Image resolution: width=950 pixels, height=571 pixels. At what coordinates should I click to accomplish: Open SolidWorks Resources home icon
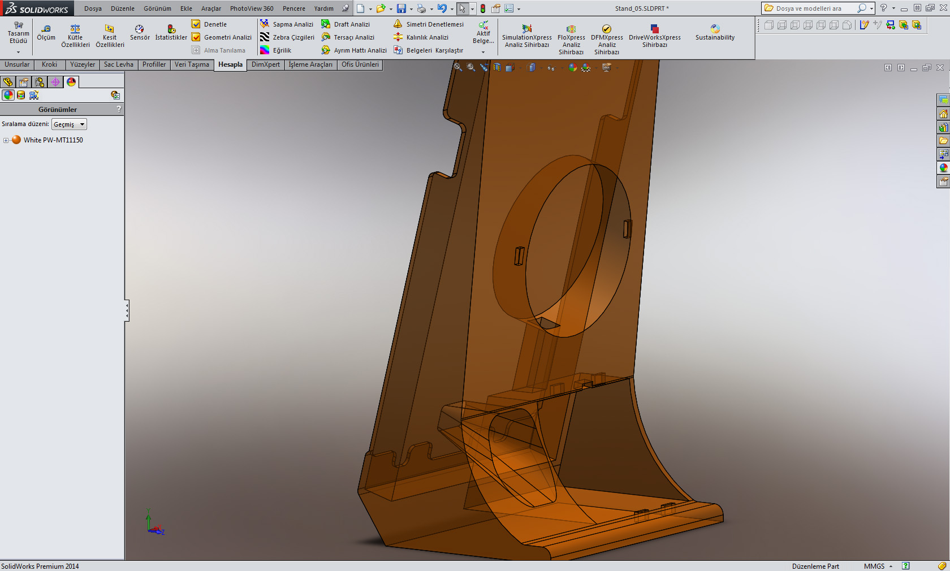click(943, 114)
